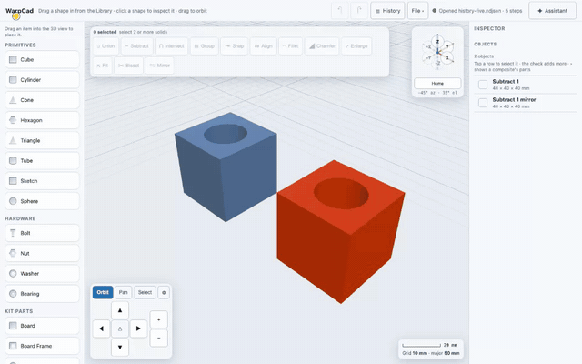Screen dimensions: 582x364
Task: Click the Align operation button
Action: (263, 46)
